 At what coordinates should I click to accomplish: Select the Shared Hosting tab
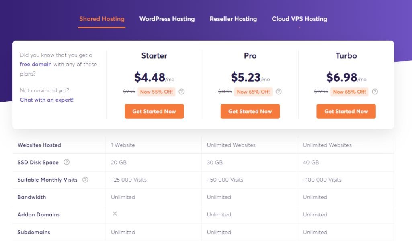pyautogui.click(x=102, y=19)
